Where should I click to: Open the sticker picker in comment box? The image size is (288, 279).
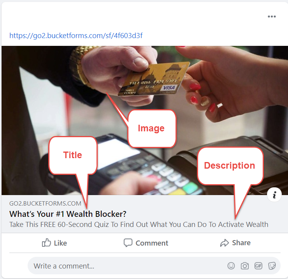click(272, 266)
